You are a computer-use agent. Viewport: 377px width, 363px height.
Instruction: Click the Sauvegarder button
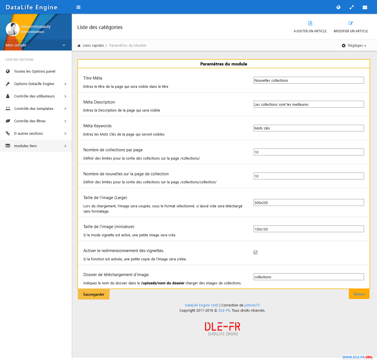(x=94, y=294)
